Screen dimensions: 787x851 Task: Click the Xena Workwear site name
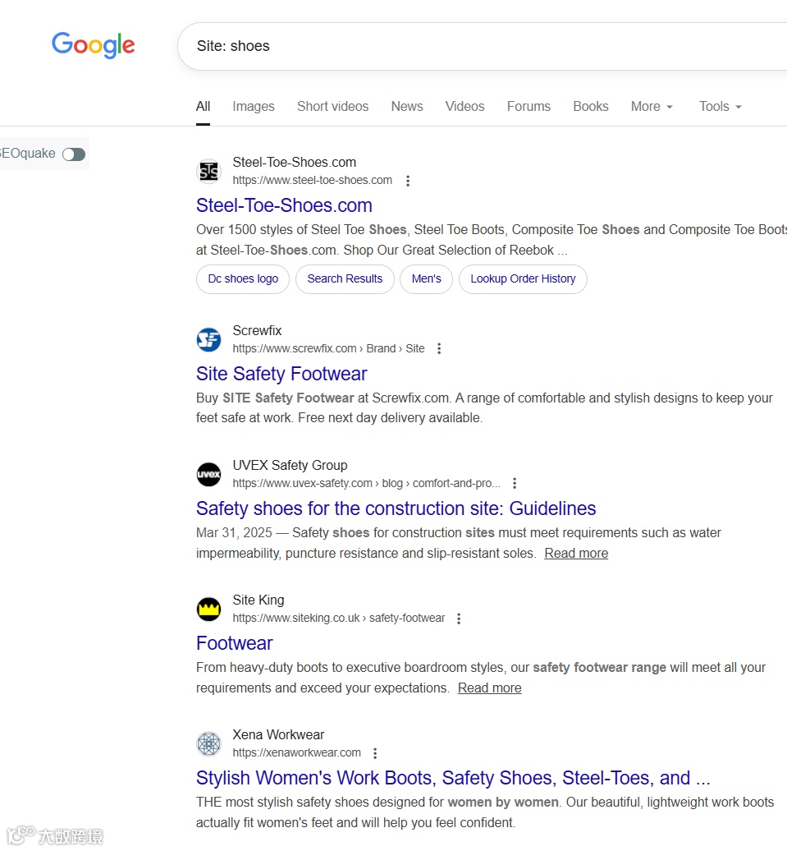pyautogui.click(x=278, y=735)
